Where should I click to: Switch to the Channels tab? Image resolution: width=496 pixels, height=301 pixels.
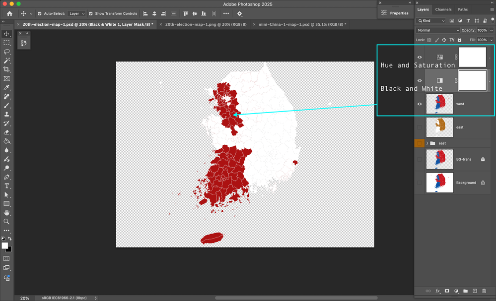(x=443, y=9)
